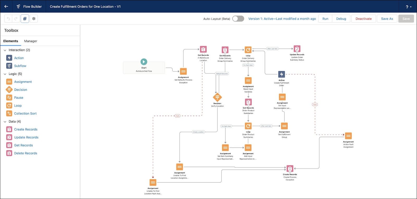Select Unable To Find Location Assignment node
Viewport: 417px width, 199px height.
(180, 167)
